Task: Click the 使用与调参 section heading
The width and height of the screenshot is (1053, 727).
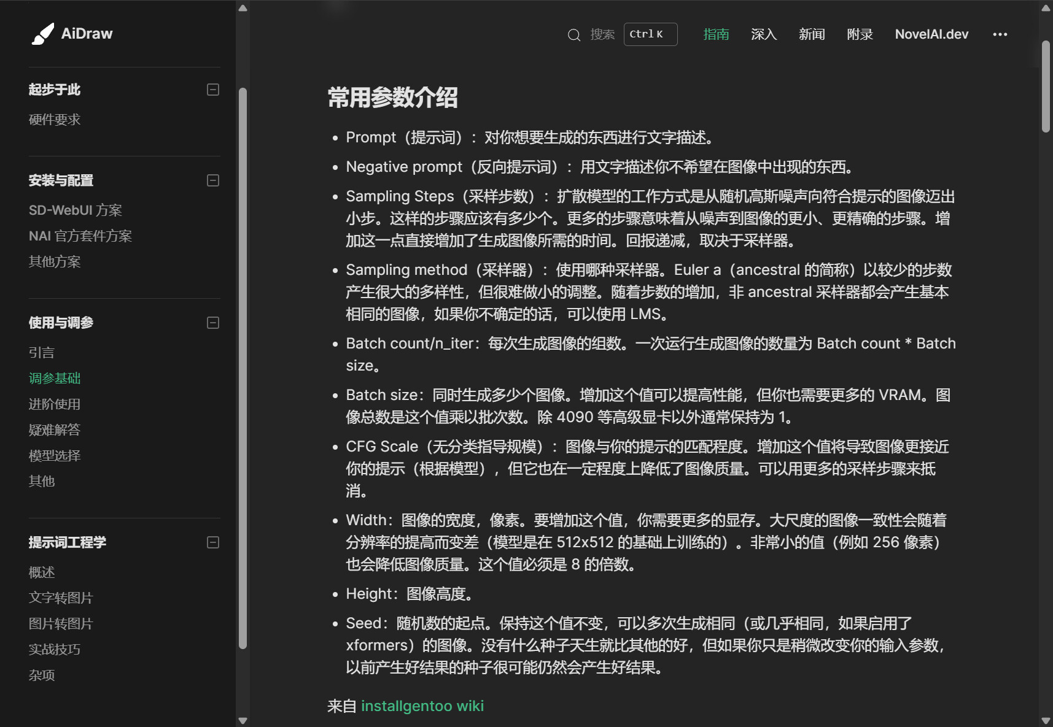Action: 61,323
